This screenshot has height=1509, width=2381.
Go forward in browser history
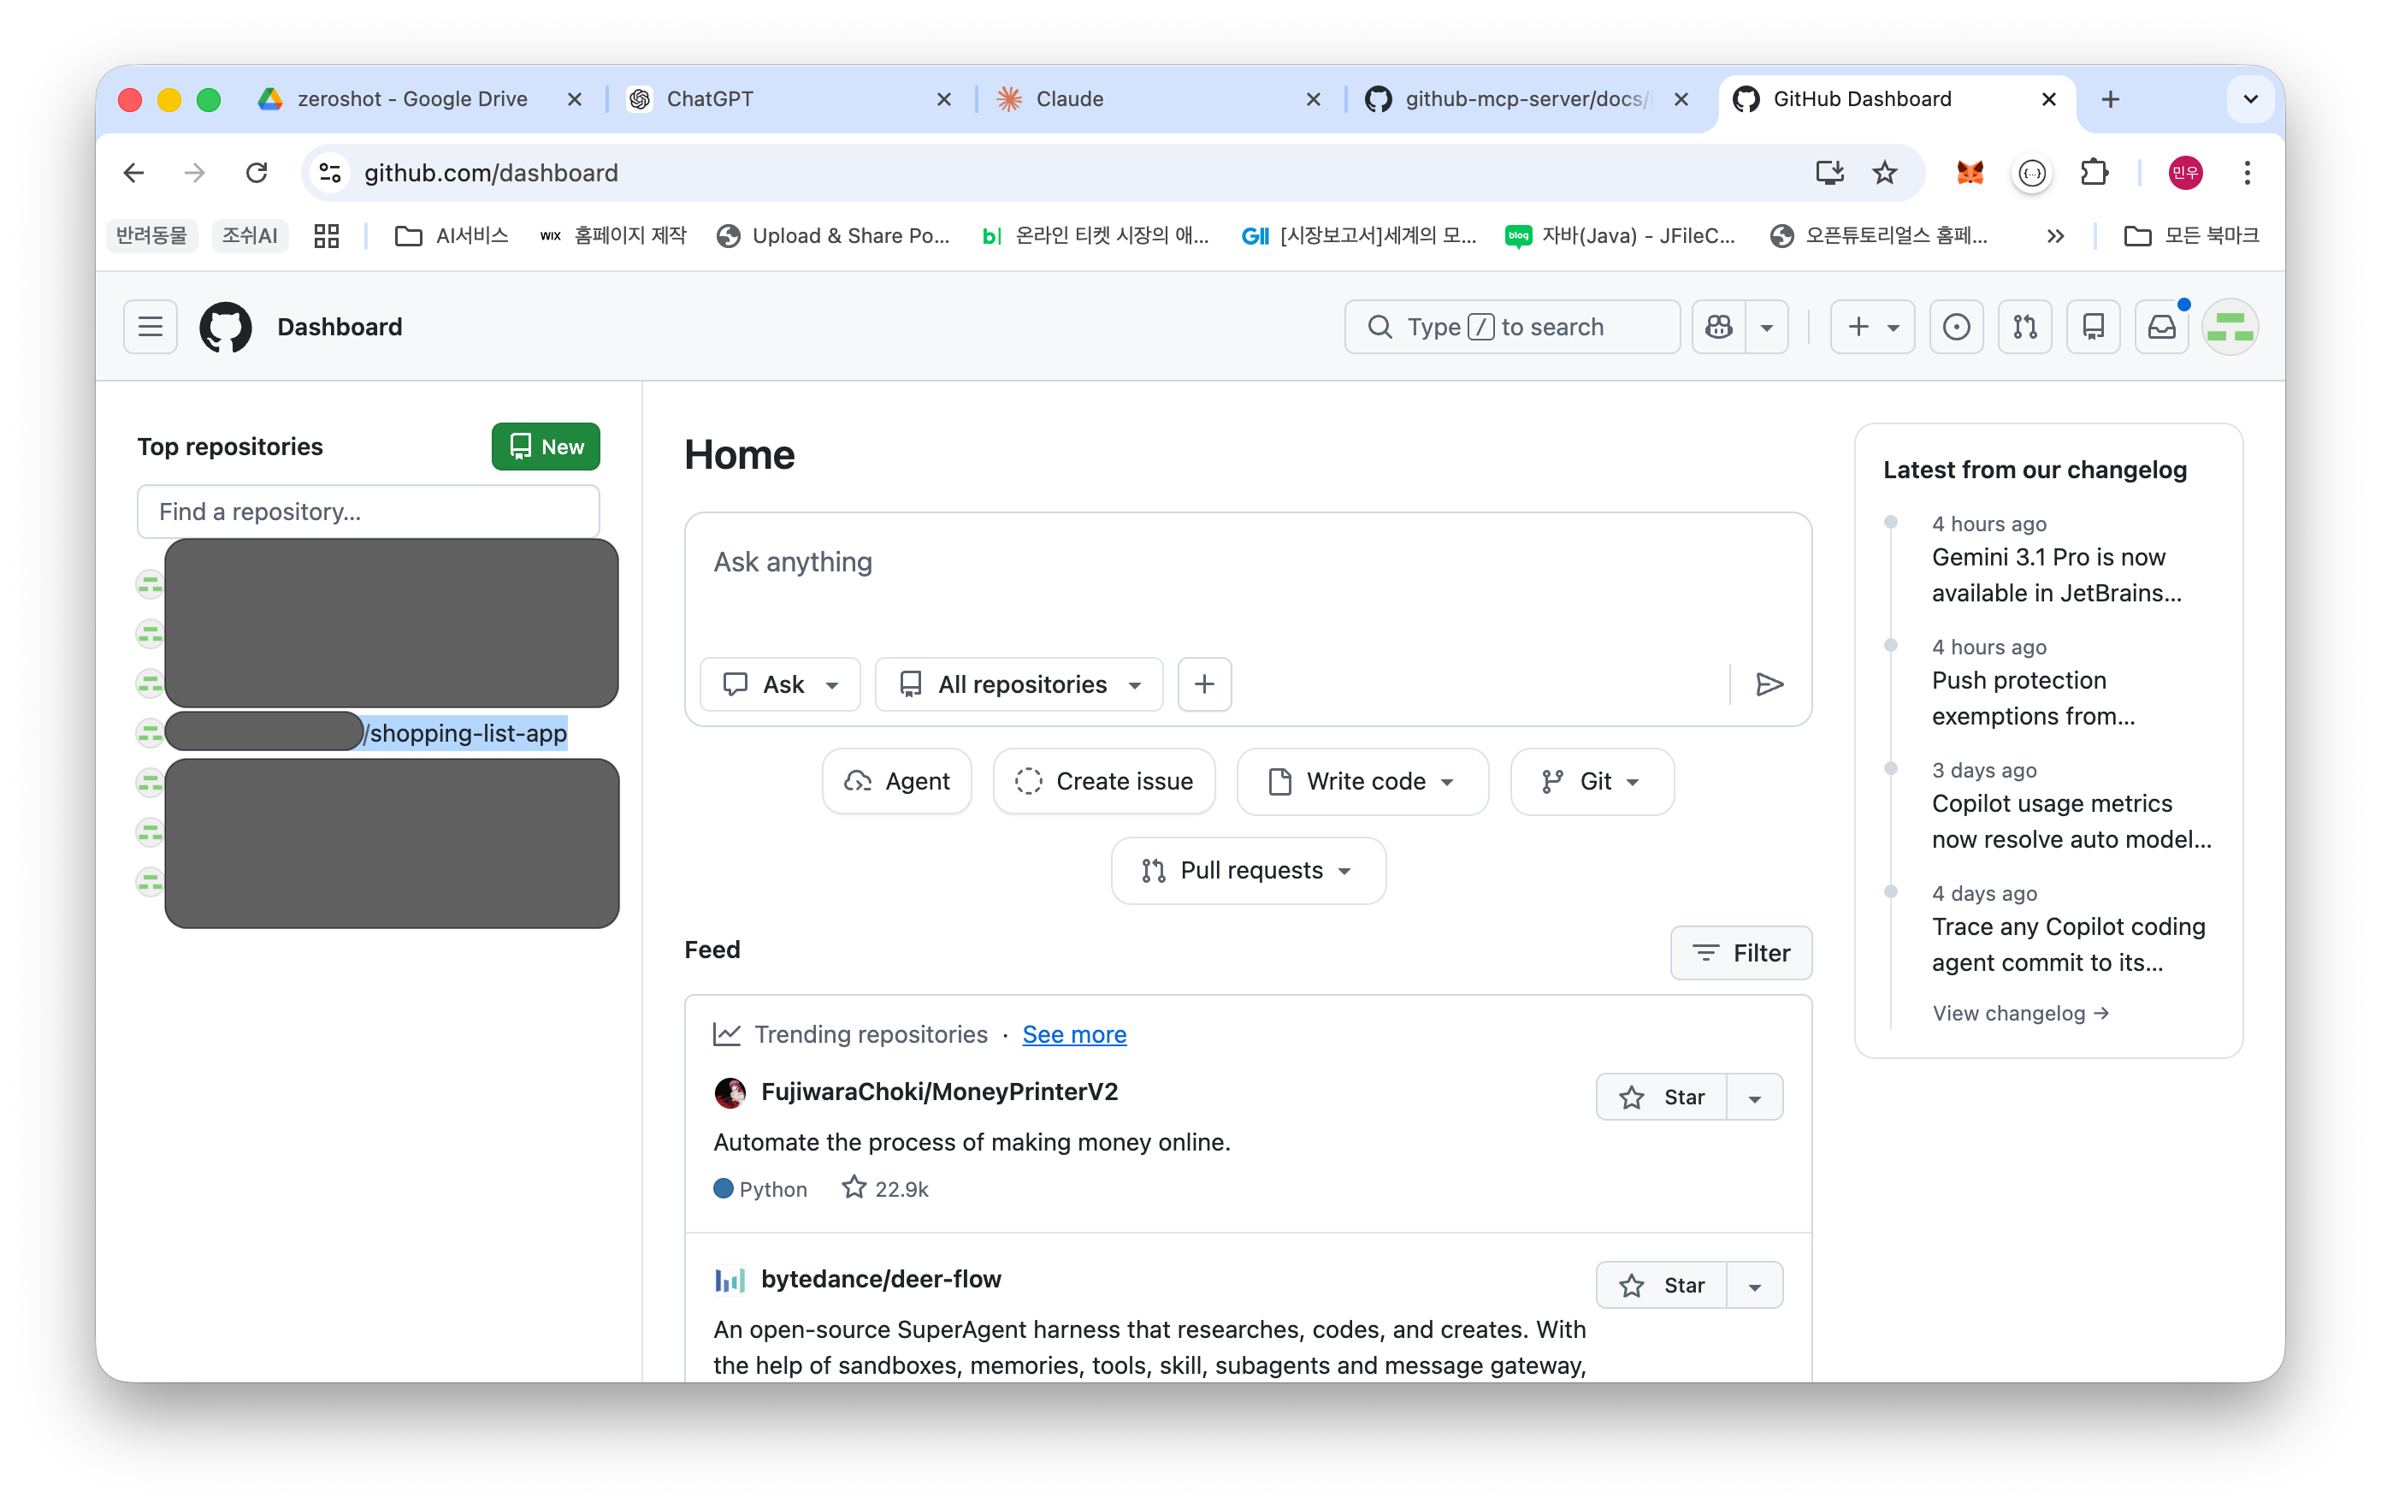(195, 173)
